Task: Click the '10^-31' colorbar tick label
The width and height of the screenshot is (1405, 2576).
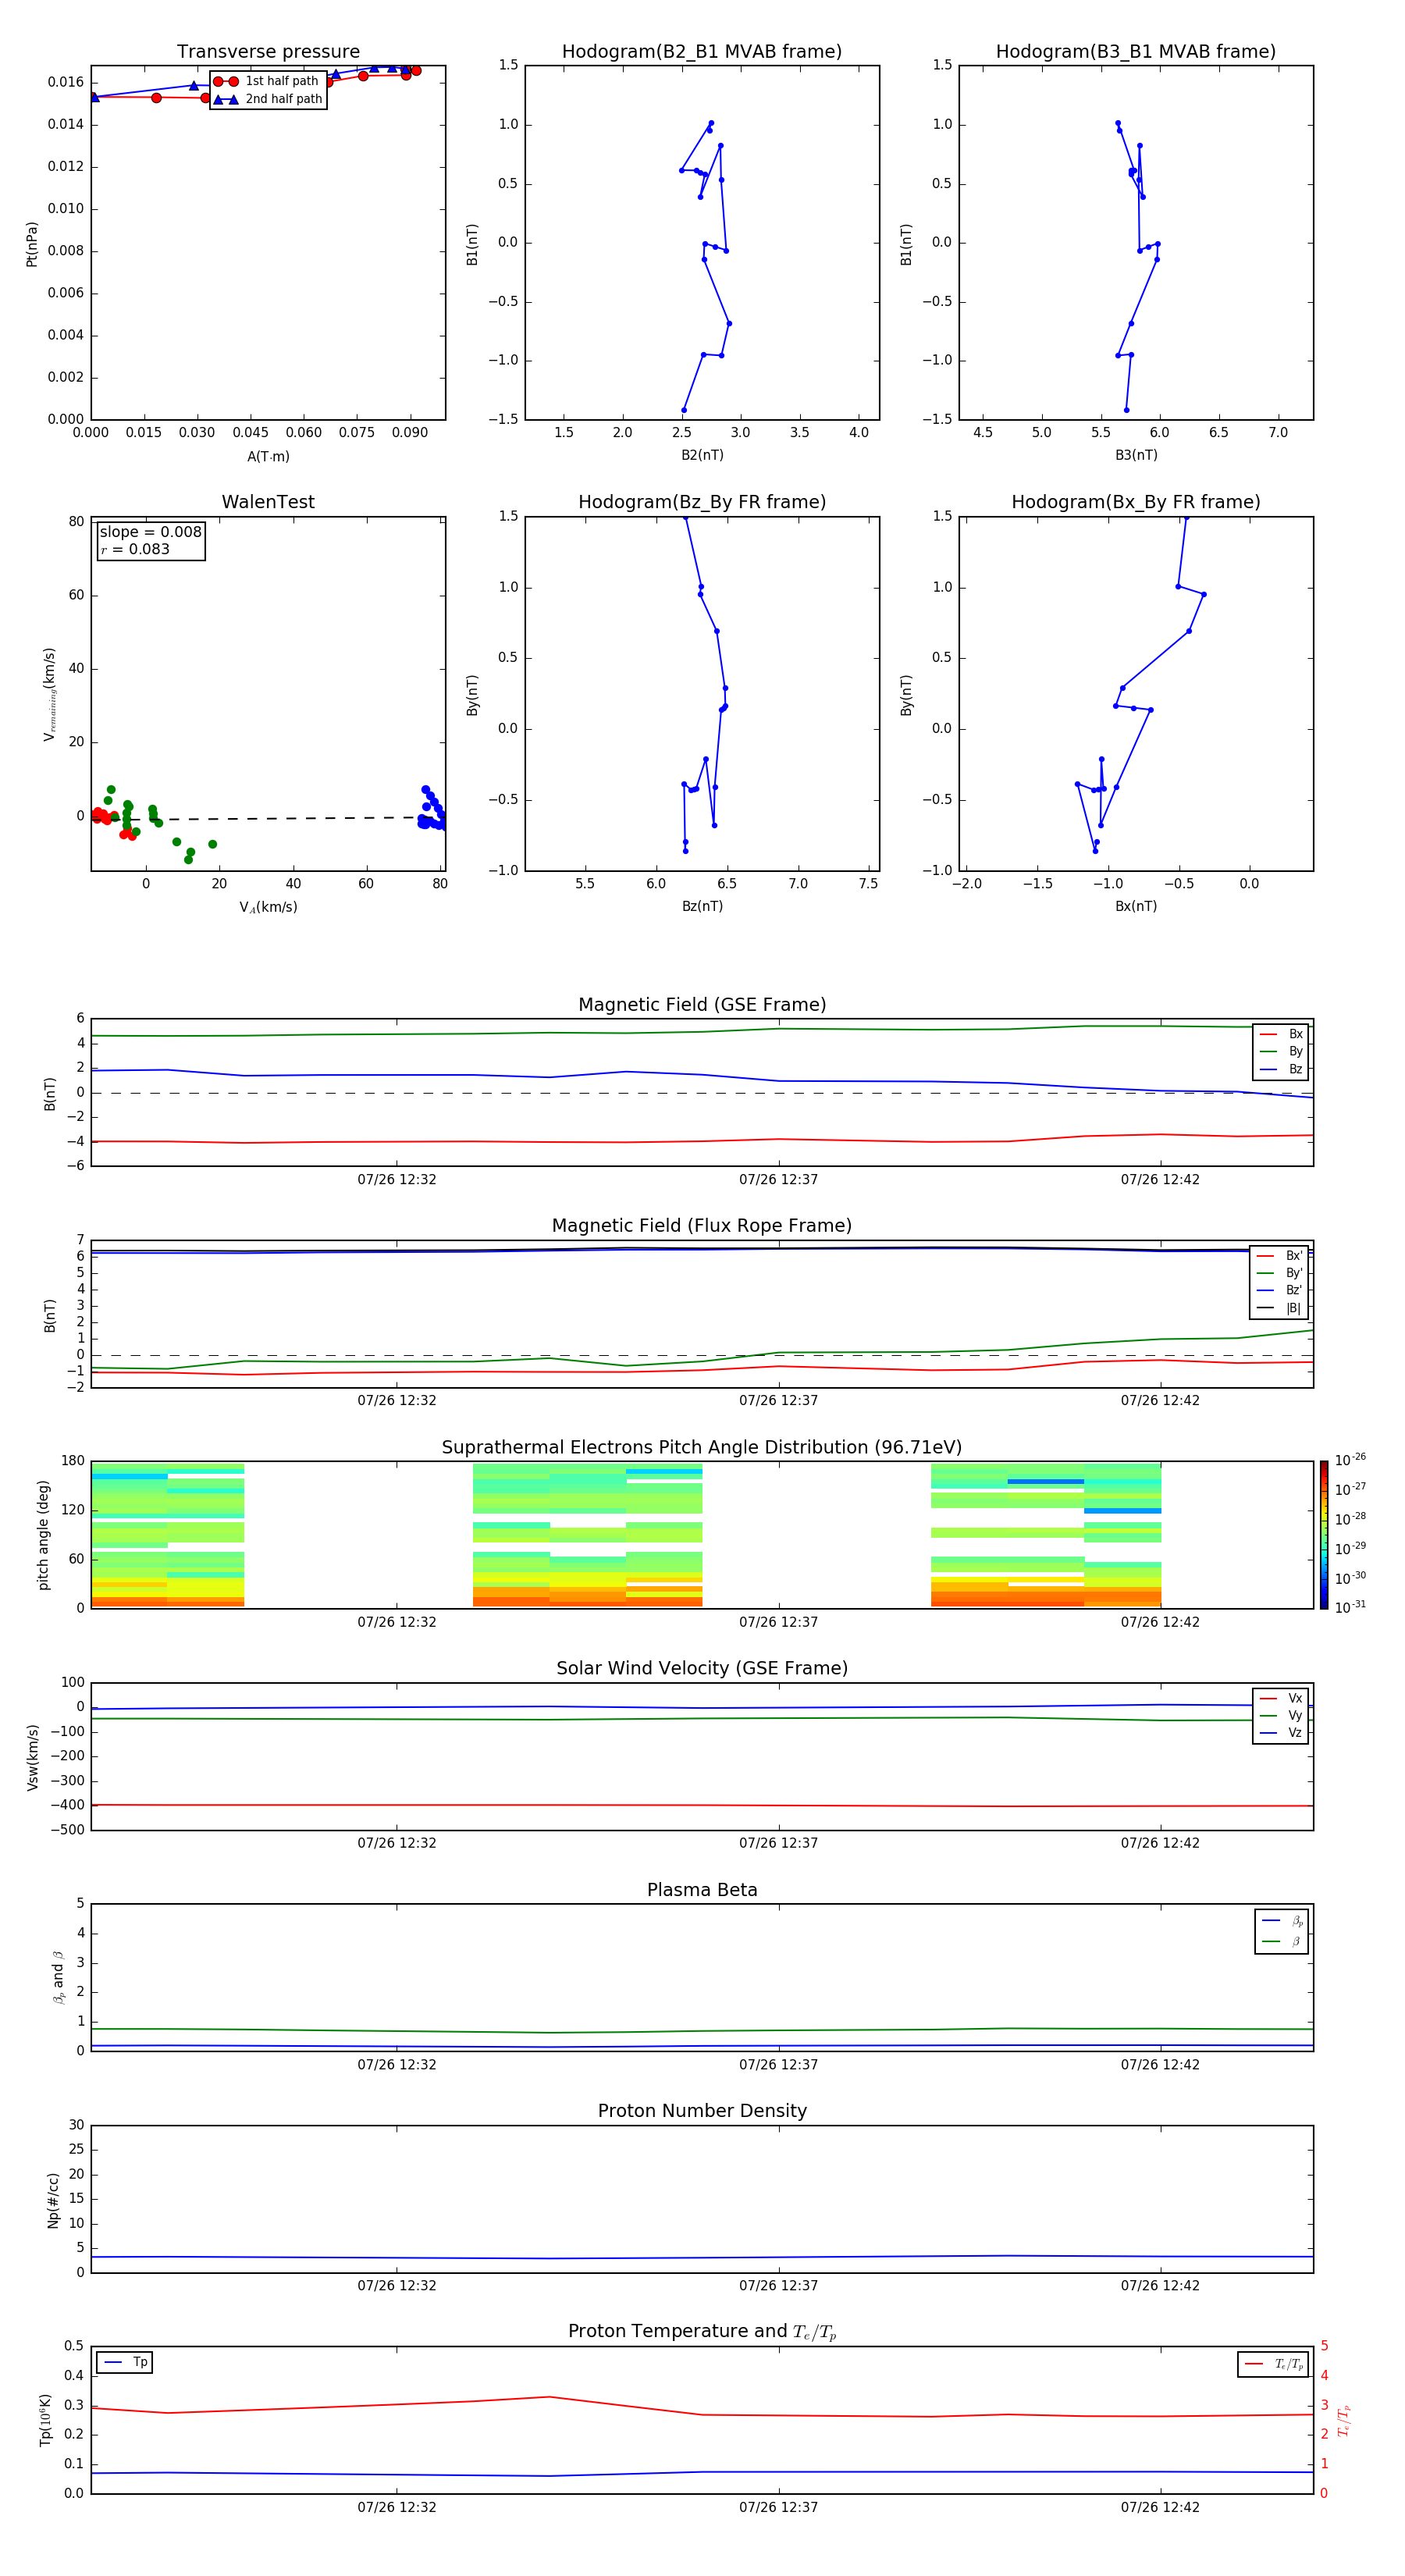Action: click(1350, 1607)
